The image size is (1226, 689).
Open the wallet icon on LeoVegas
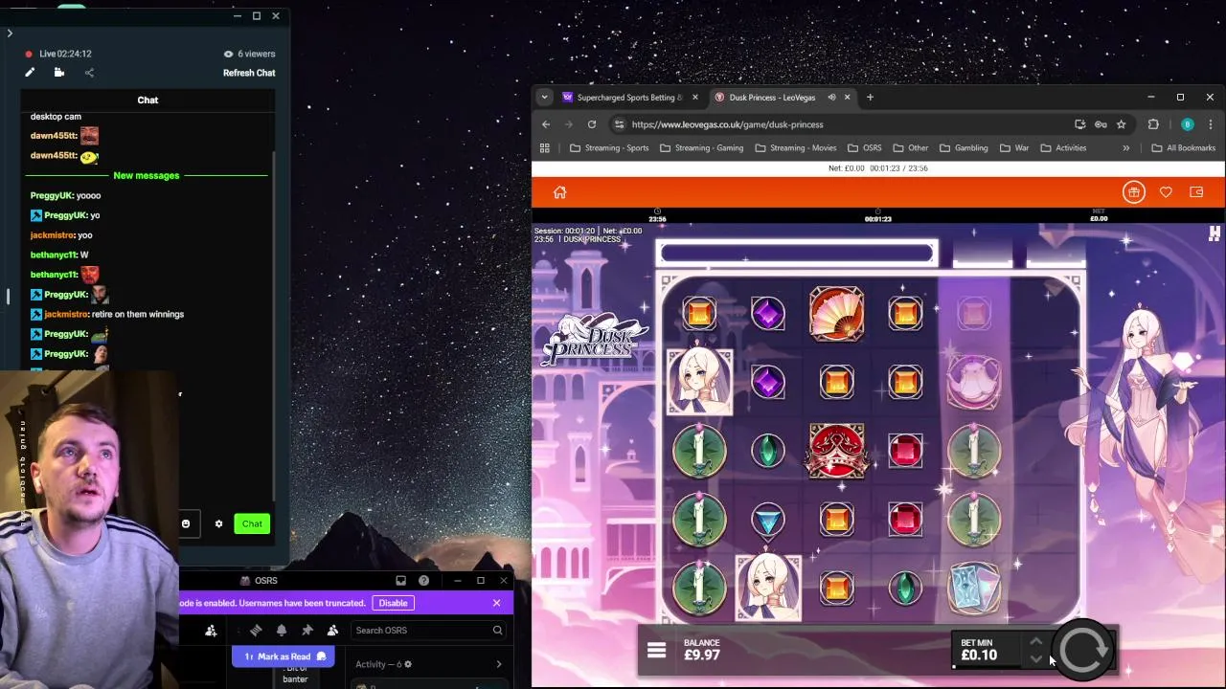1196,192
